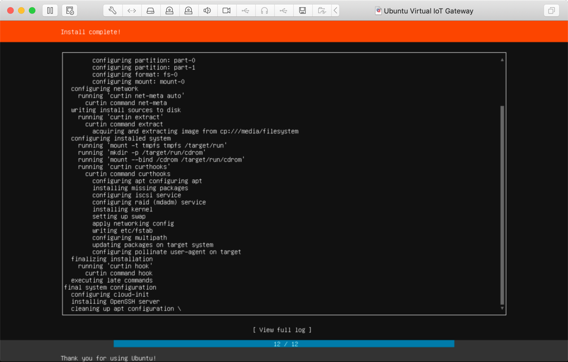The image size is (568, 362).
Task: Click 'acquiring and extracting image' log line
Action: 195,132
